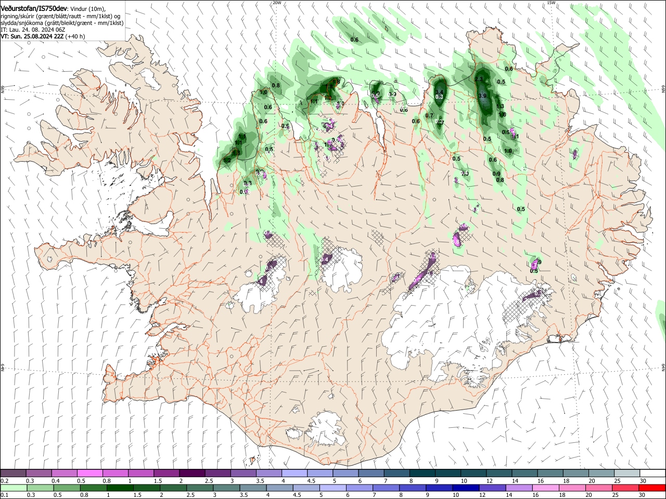This screenshot has height=499, width=666.
Task: Click the 'Veðurstofan/IS750dev' title text
Action: pyautogui.click(x=34, y=8)
